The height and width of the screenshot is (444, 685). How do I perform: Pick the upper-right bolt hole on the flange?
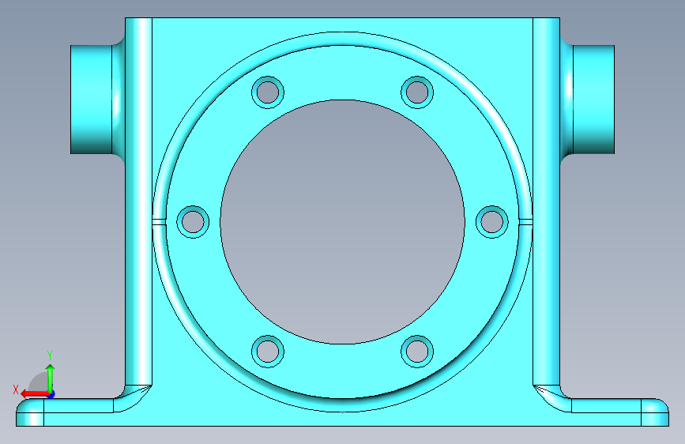tap(417, 92)
